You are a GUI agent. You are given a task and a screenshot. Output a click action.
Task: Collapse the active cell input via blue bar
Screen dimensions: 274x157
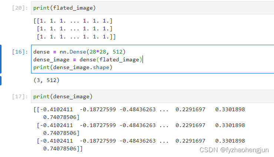pyautogui.click(x=1, y=59)
